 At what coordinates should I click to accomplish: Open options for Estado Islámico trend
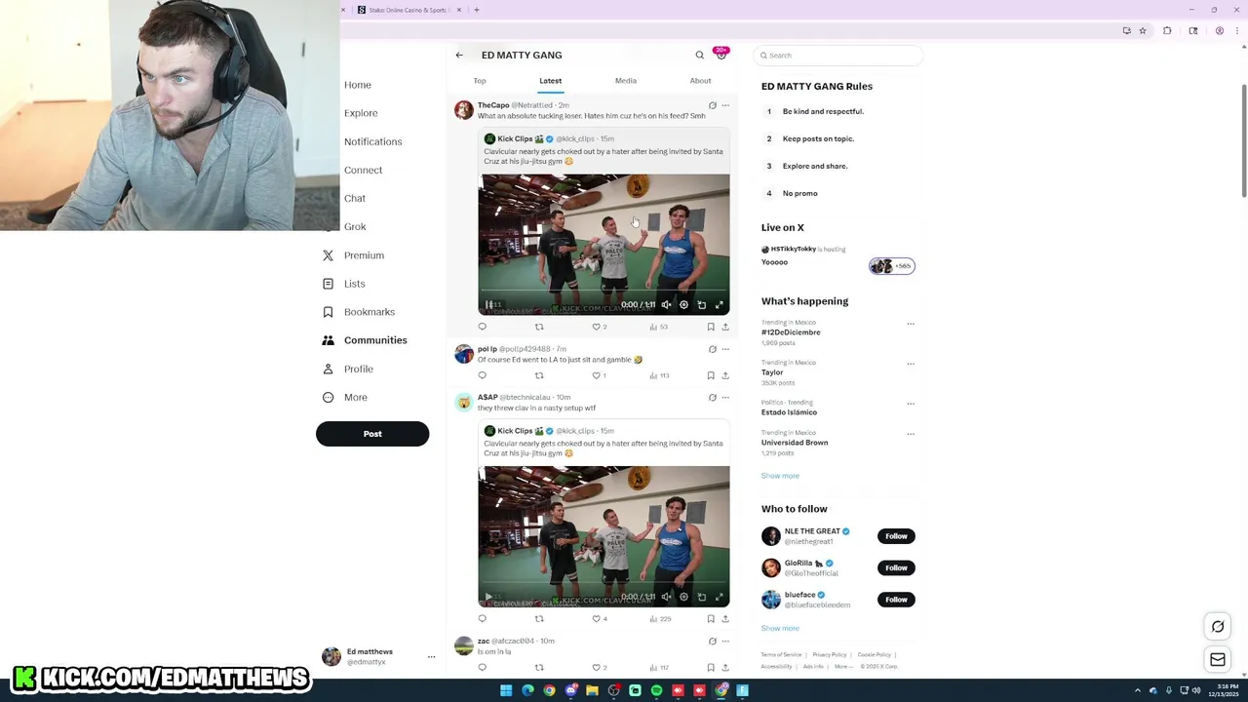pos(911,404)
